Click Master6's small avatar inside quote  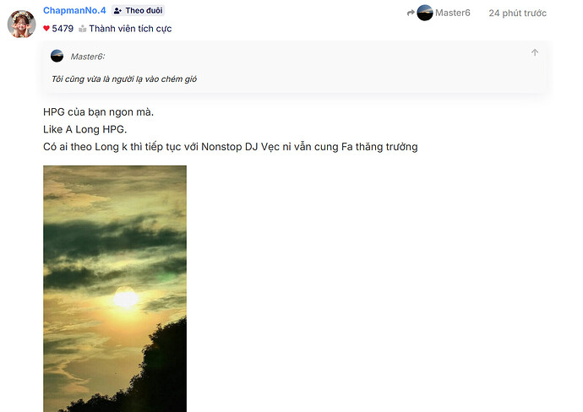click(57, 56)
